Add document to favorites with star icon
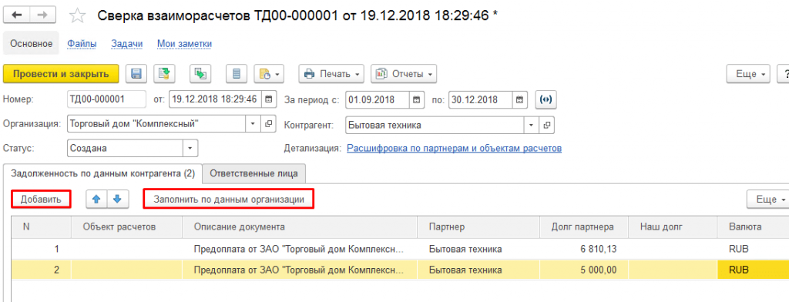 click(77, 15)
